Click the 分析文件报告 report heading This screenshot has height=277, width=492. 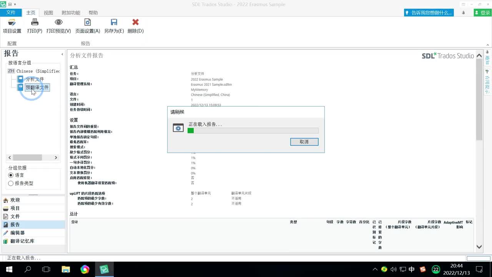click(x=86, y=55)
